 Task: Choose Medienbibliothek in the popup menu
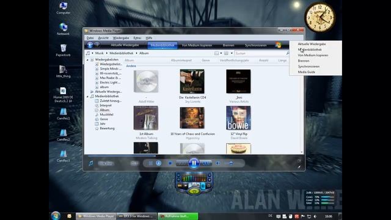click(310, 50)
